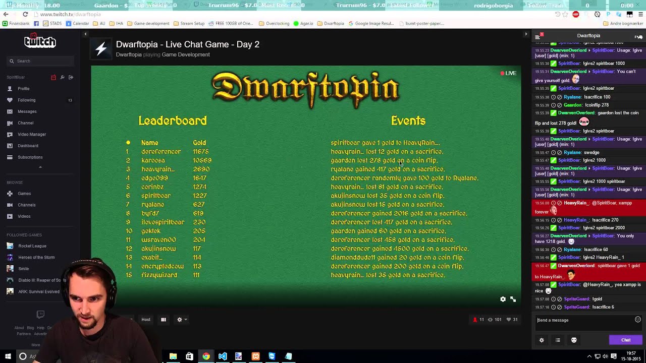Click the Dwarftopia channel avatar lightning icon
This screenshot has width=646, height=363.
(101, 49)
